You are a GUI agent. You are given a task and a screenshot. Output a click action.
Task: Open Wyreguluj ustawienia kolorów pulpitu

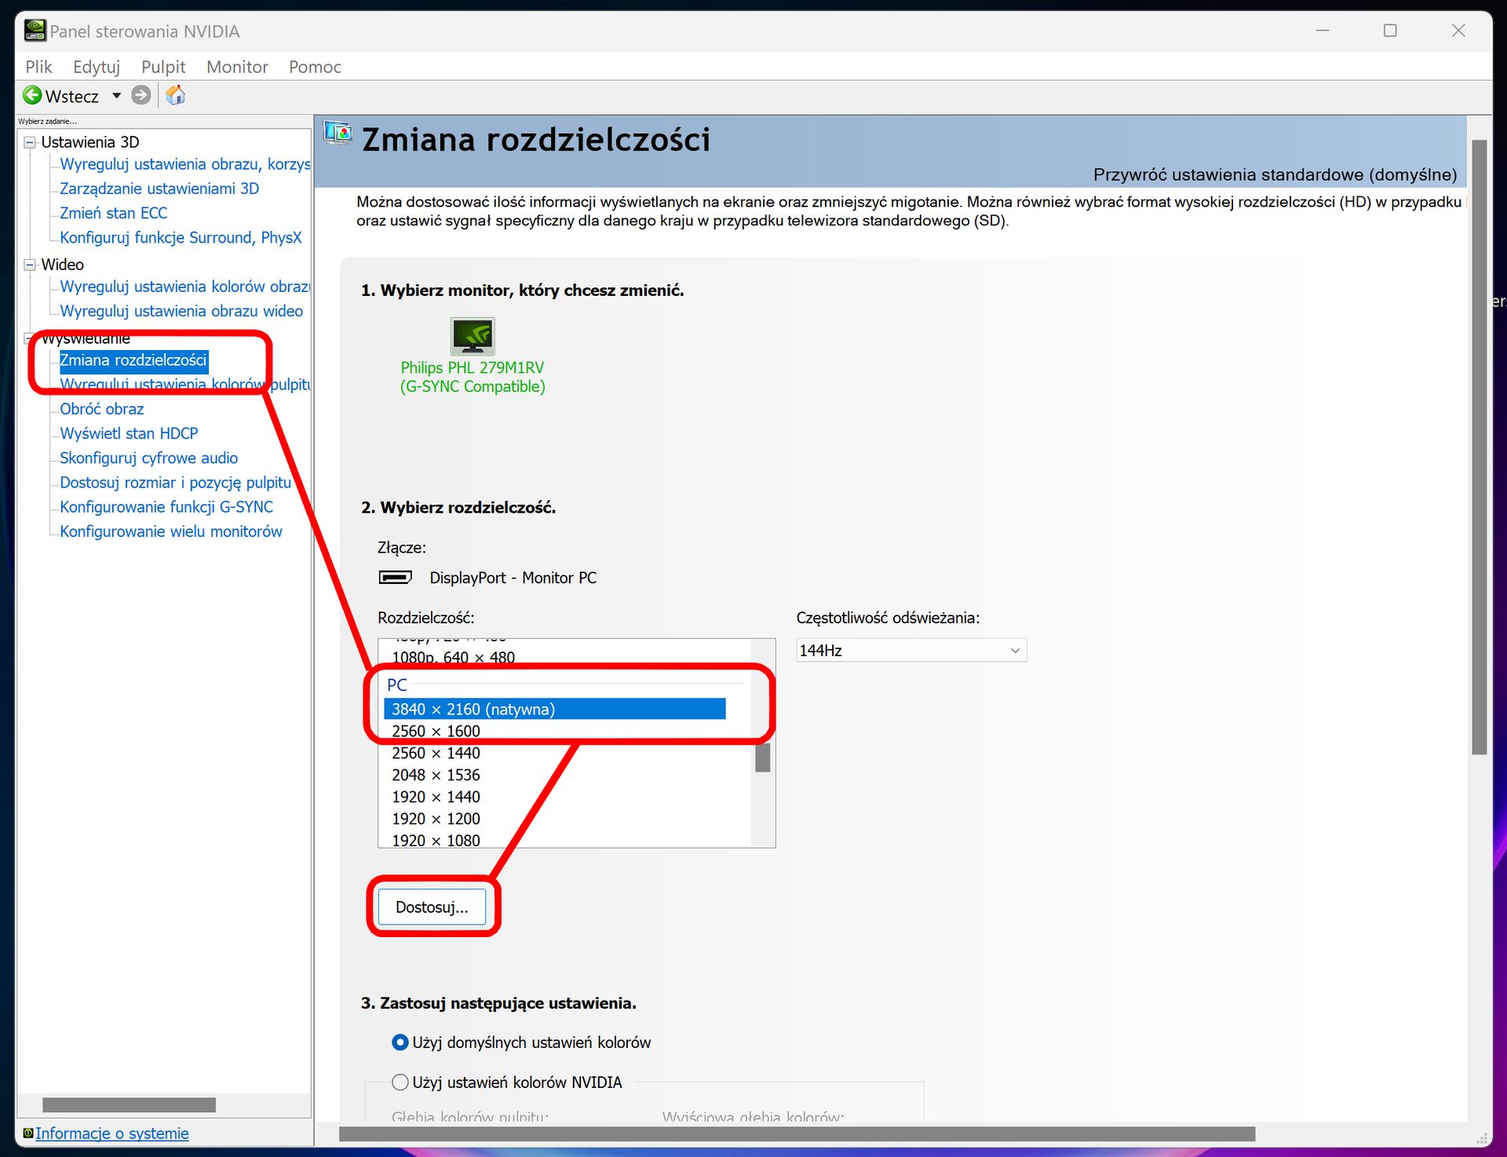click(185, 385)
